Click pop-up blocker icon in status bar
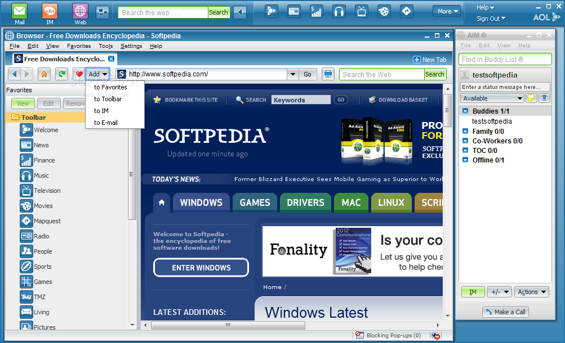The image size is (565, 343). click(x=359, y=335)
